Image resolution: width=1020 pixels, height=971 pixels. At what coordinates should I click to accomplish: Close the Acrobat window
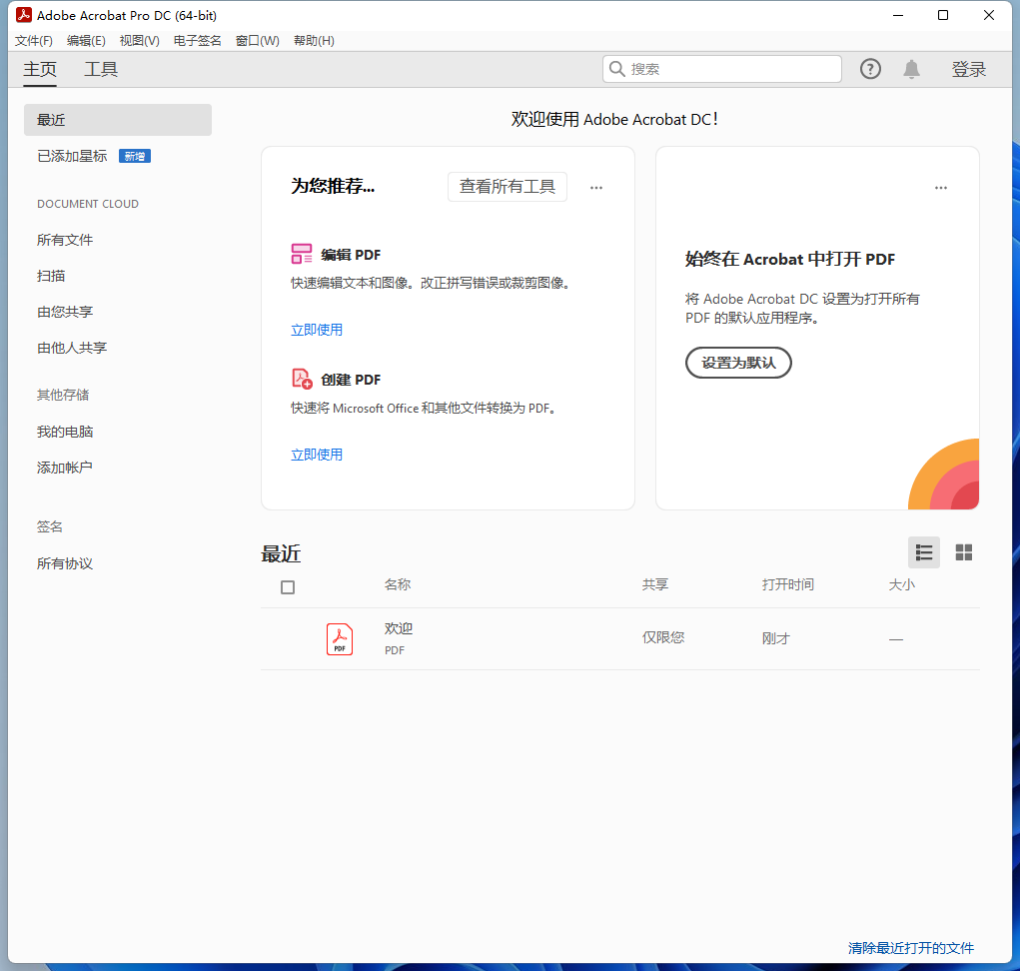coord(988,15)
